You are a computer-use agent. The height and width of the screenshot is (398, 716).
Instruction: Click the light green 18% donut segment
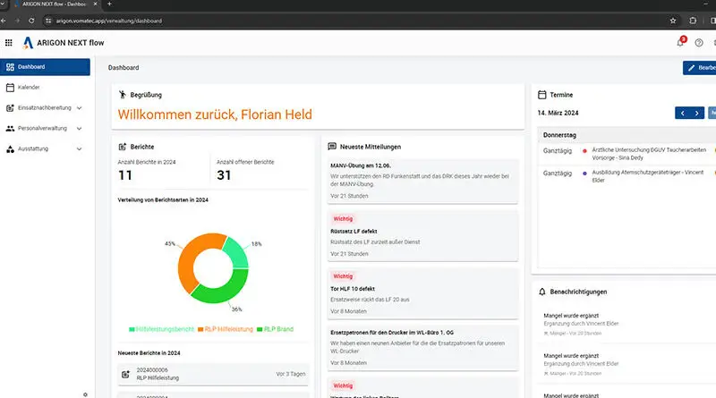[238, 252]
